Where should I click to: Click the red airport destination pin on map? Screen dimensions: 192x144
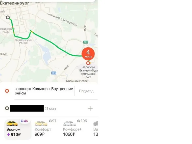(88, 63)
